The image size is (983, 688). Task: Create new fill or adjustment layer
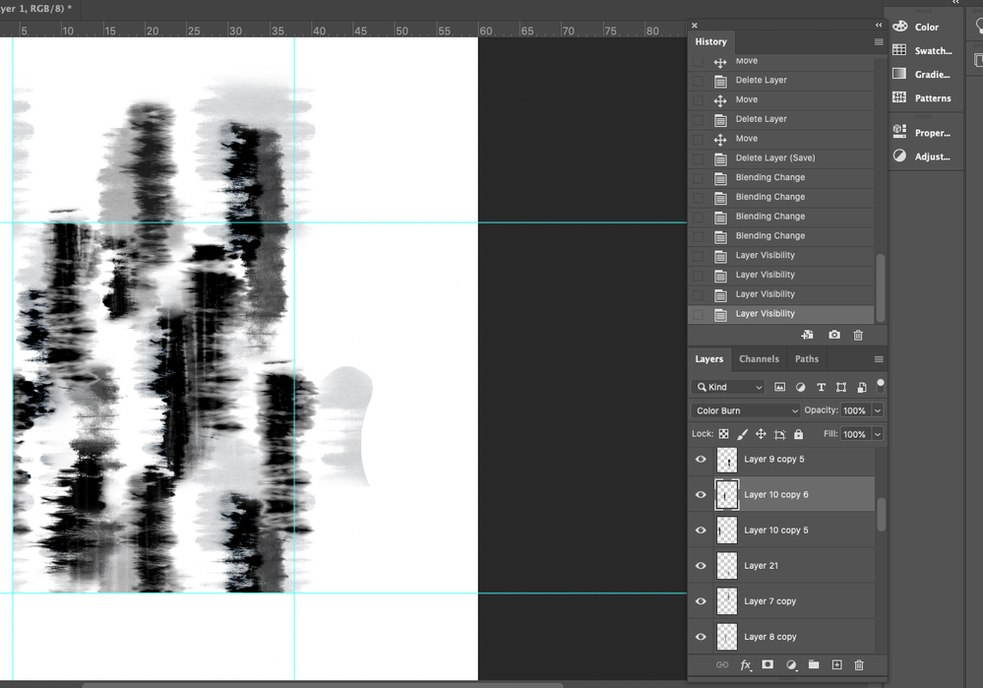[x=791, y=664]
